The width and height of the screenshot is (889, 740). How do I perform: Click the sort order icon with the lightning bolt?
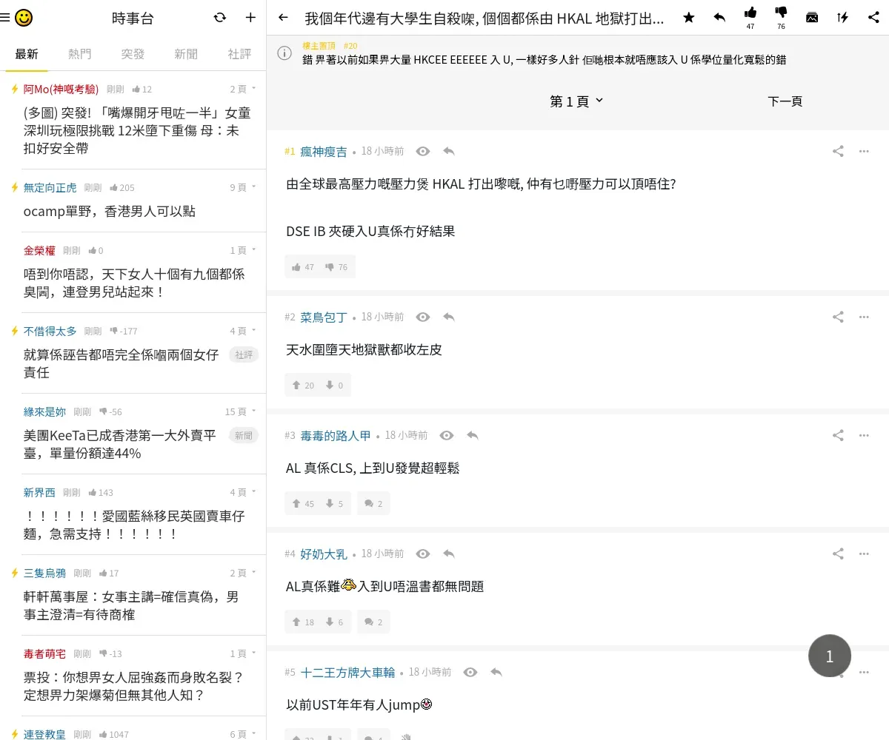pos(842,18)
